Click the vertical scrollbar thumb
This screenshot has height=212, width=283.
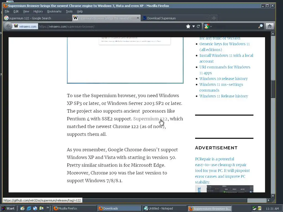click(273, 89)
